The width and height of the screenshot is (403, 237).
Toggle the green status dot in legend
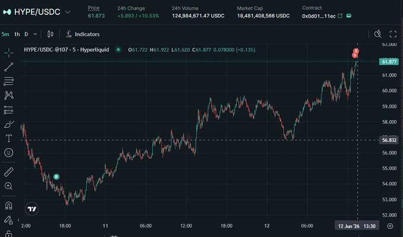tap(118, 50)
